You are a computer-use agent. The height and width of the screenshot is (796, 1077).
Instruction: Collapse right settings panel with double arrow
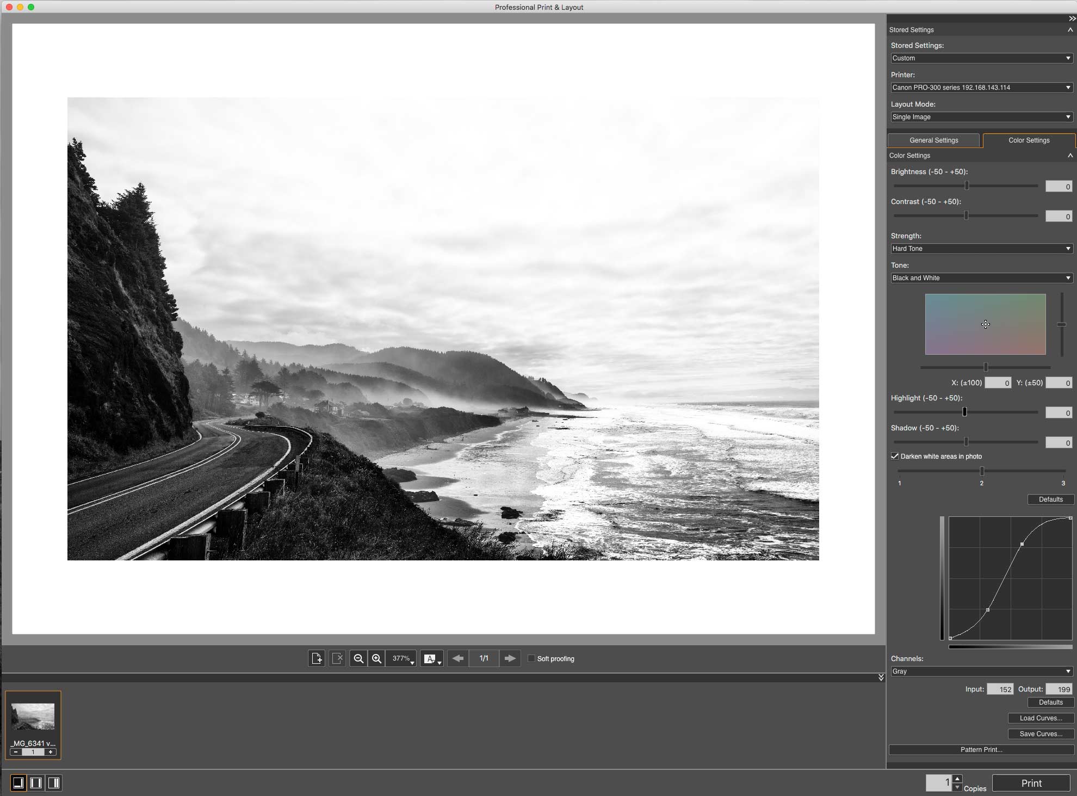click(1072, 18)
